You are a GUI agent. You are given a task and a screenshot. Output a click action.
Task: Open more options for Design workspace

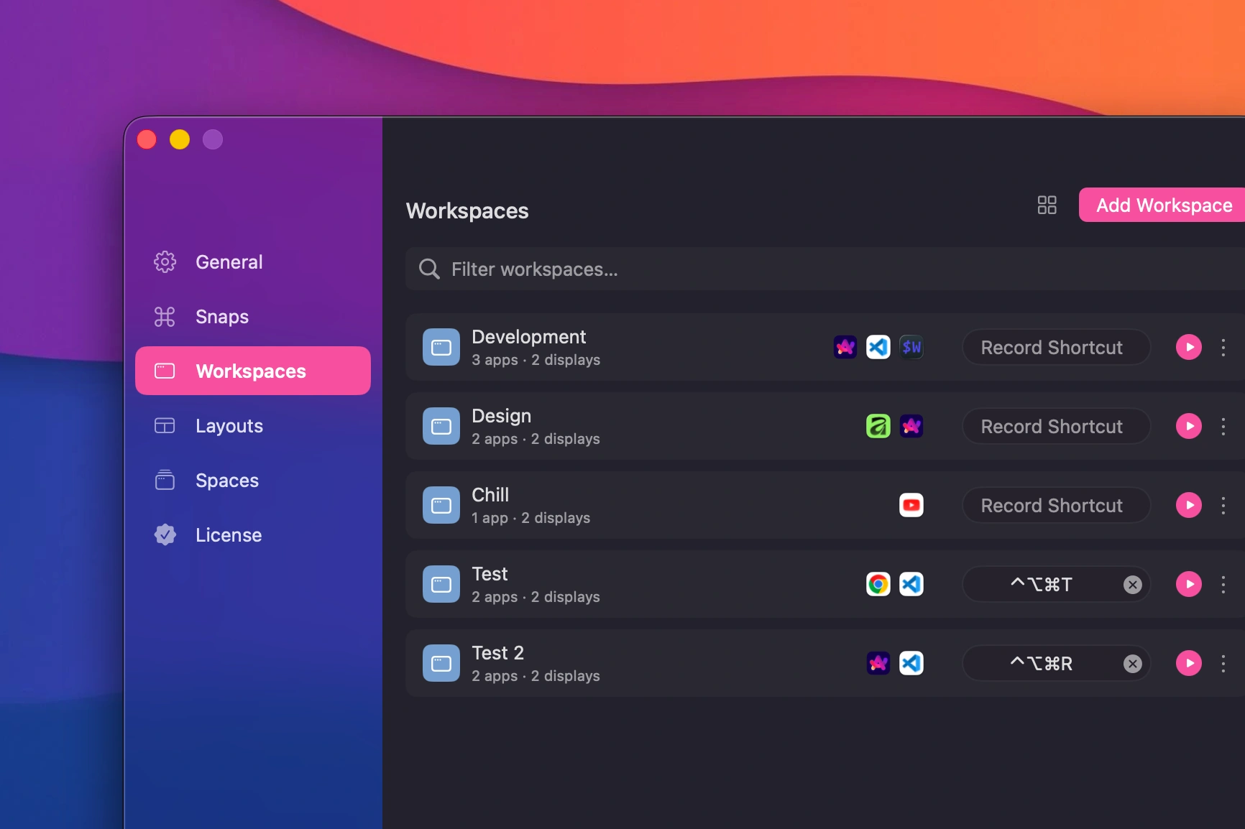pos(1223,427)
